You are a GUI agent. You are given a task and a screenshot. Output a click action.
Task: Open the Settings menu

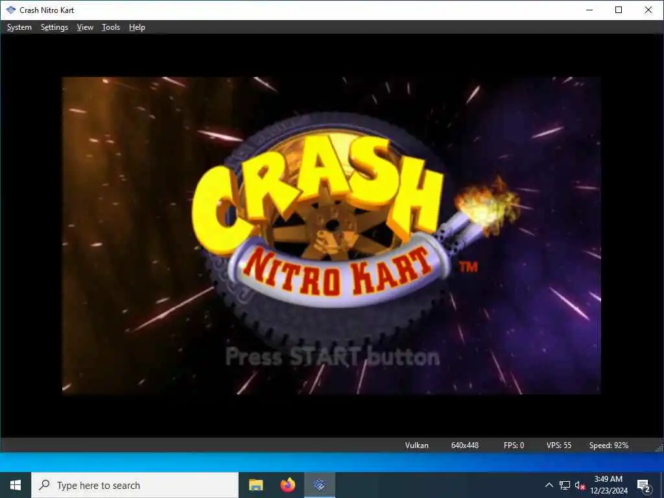pos(54,27)
